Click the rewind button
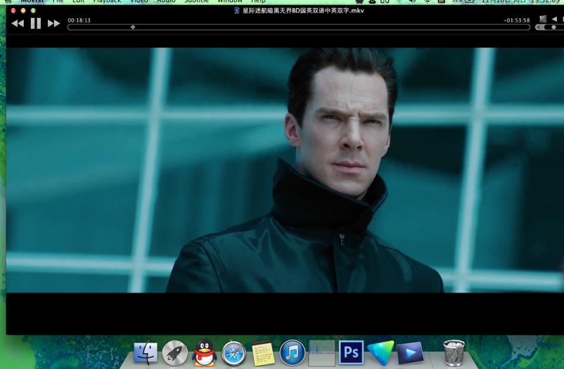Image resolution: width=564 pixels, height=369 pixels. tap(18, 23)
